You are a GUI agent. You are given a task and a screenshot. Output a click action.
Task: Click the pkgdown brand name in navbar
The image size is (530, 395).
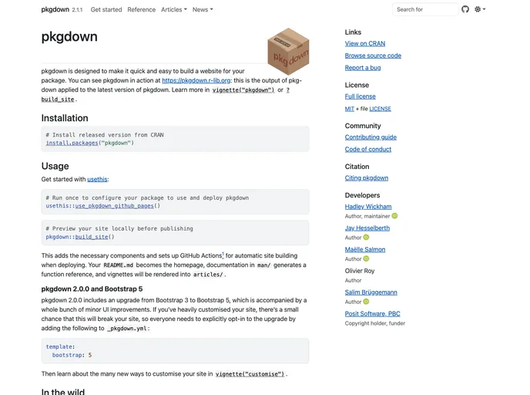point(55,9)
